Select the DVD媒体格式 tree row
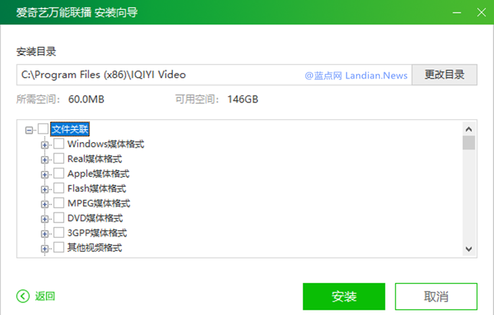Screen dimensions: 494x315 tap(95, 218)
